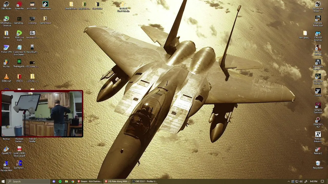Select the Anomaly 7z archive icon
The width and height of the screenshot is (328, 184).
coord(32,34)
